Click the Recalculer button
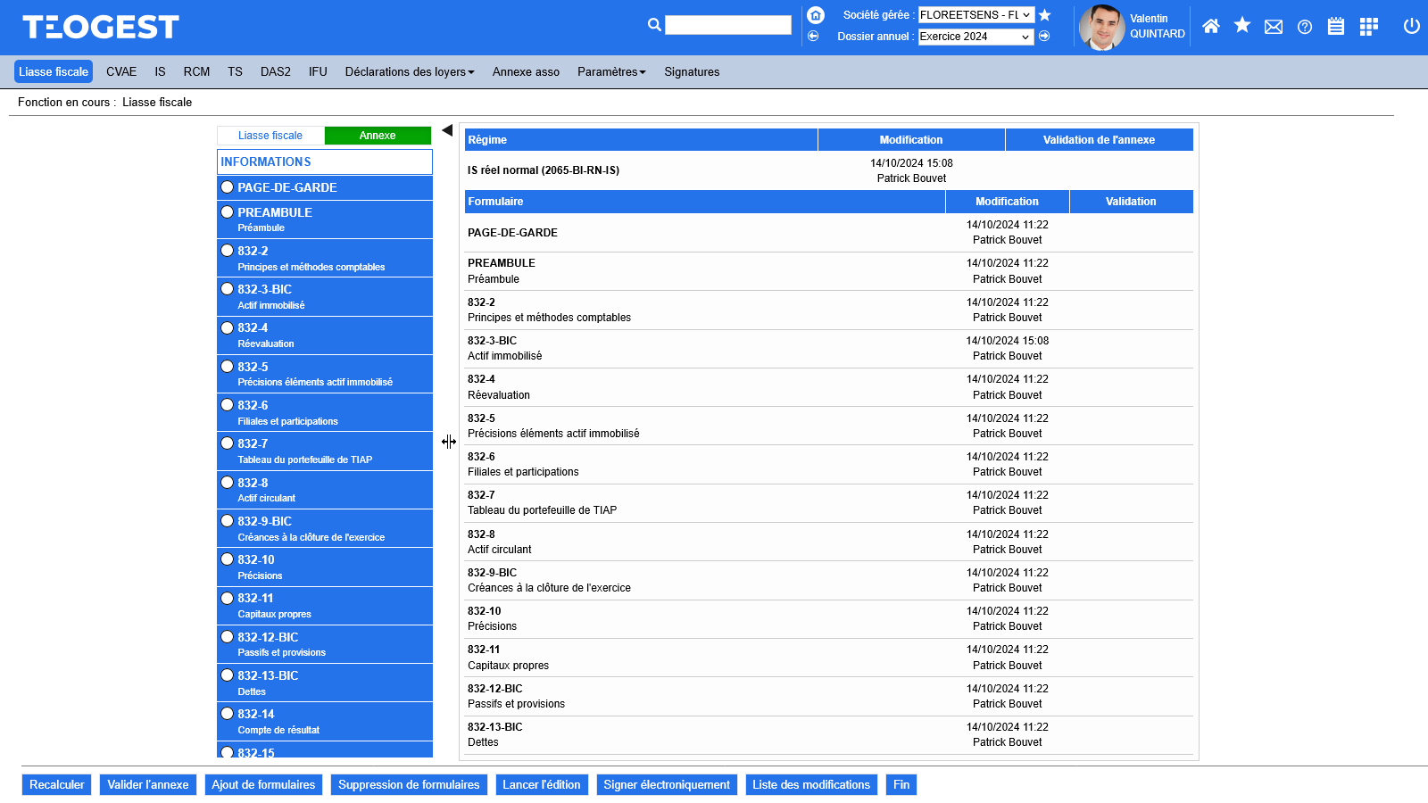1428x803 pixels. [57, 785]
